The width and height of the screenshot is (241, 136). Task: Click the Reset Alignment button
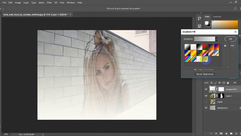pos(205,74)
